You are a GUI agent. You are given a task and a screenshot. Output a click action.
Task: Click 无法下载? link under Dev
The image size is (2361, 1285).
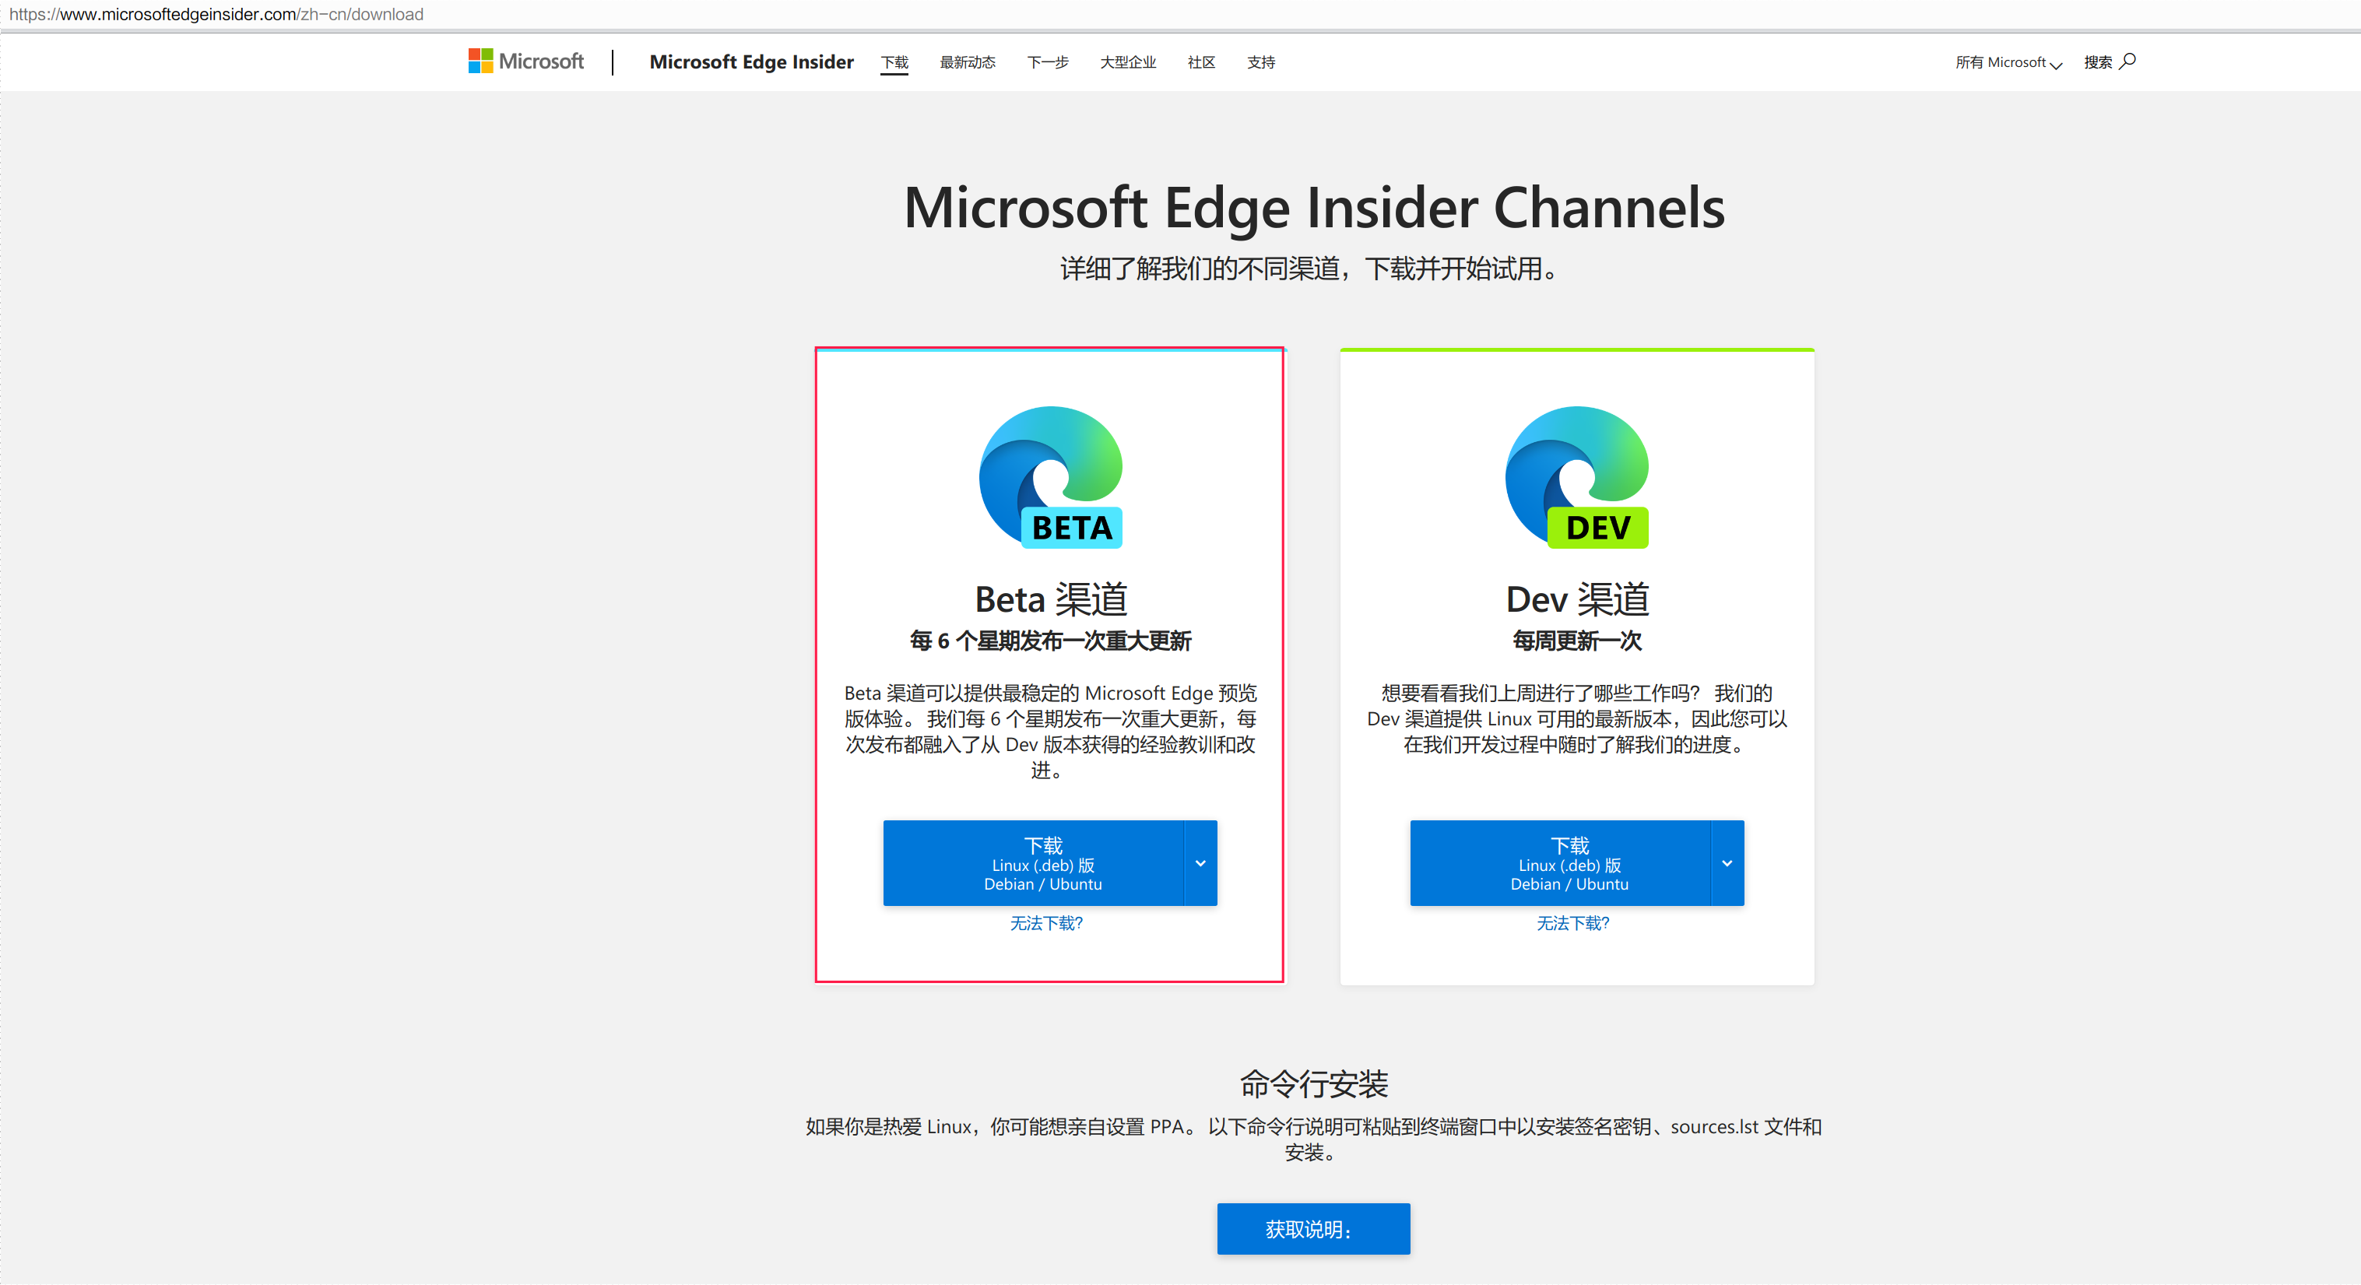(1572, 923)
